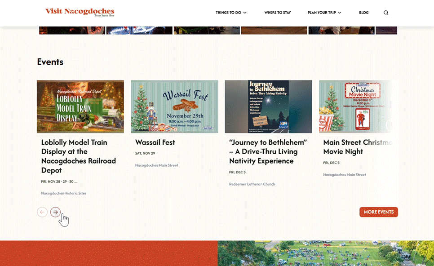This screenshot has height=266, width=434.
Task: Open Loblolly Model Train Display event title
Action: (x=79, y=156)
